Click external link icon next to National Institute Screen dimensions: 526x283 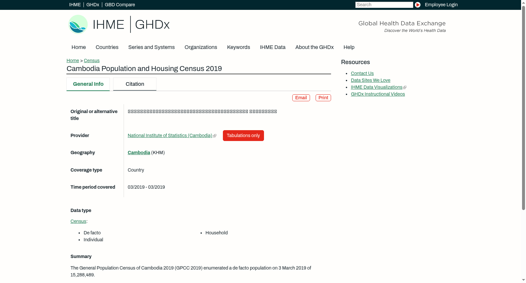[x=215, y=136]
